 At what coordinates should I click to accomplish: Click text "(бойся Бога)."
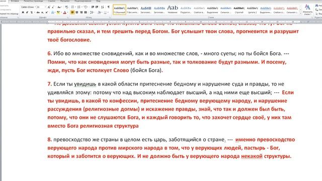pyautogui.click(x=146, y=70)
